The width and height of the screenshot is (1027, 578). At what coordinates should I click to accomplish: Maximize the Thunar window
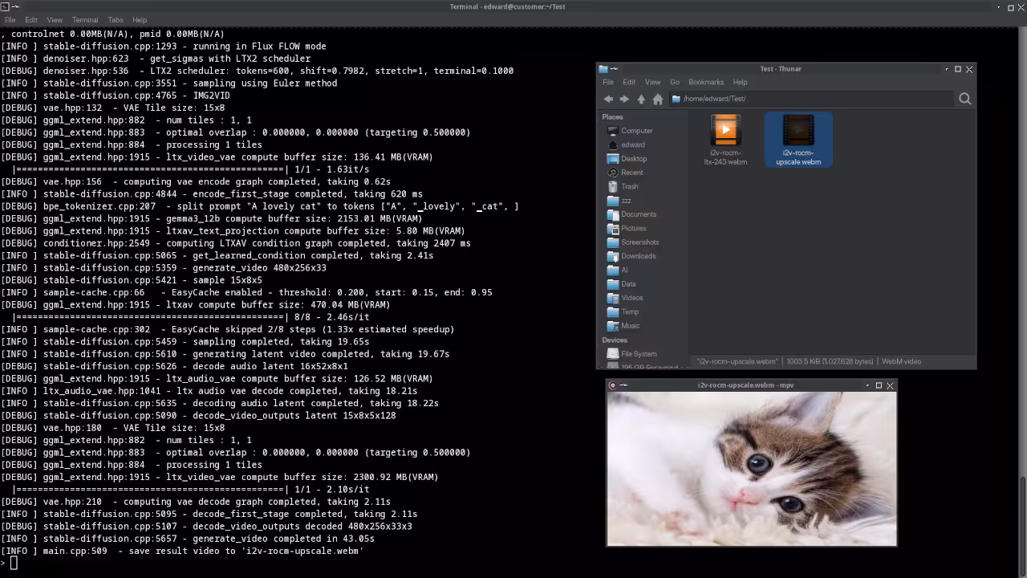957,69
